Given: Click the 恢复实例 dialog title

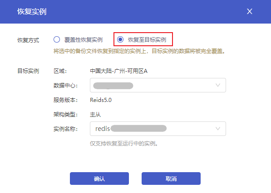Looking at the screenshot, I should coord(32,12).
